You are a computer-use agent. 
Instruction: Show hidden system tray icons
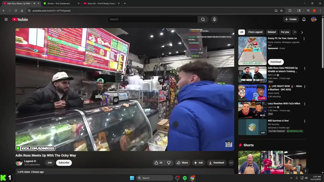tap(291, 178)
